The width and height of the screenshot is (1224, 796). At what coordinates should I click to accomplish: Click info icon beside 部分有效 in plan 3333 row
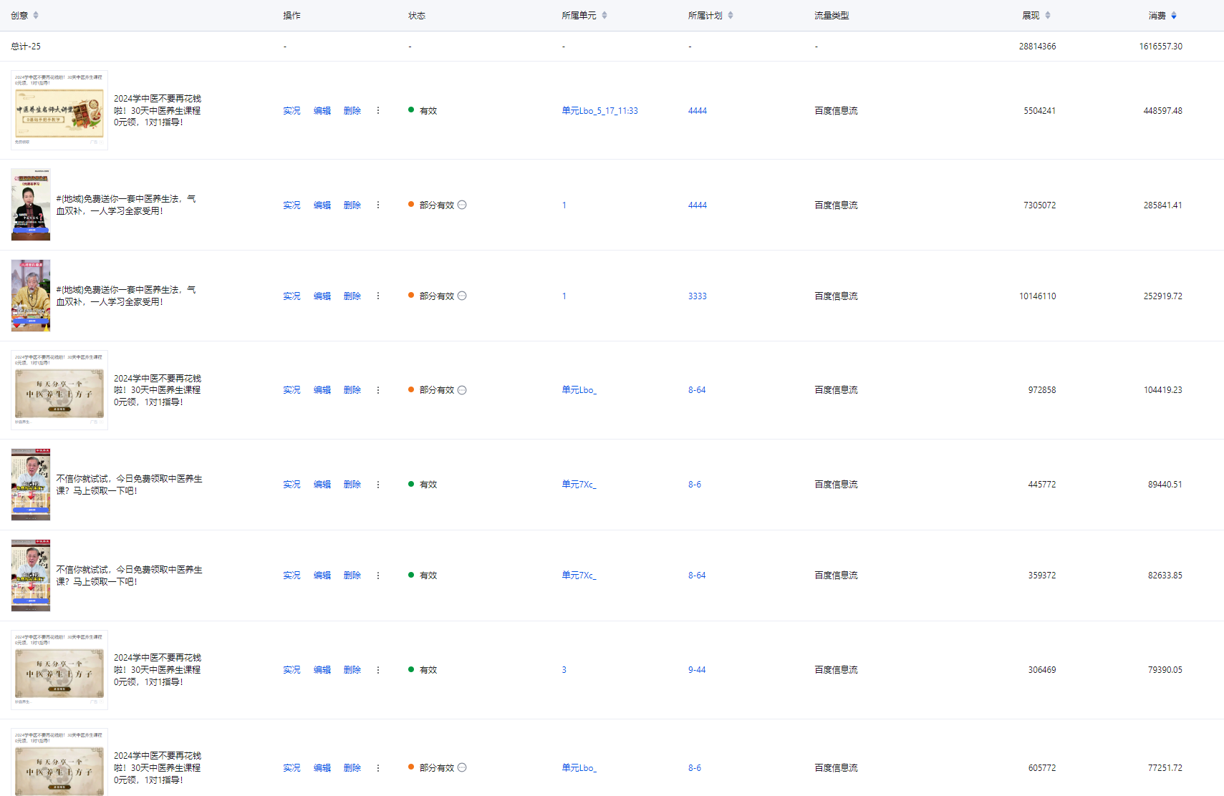tap(462, 296)
